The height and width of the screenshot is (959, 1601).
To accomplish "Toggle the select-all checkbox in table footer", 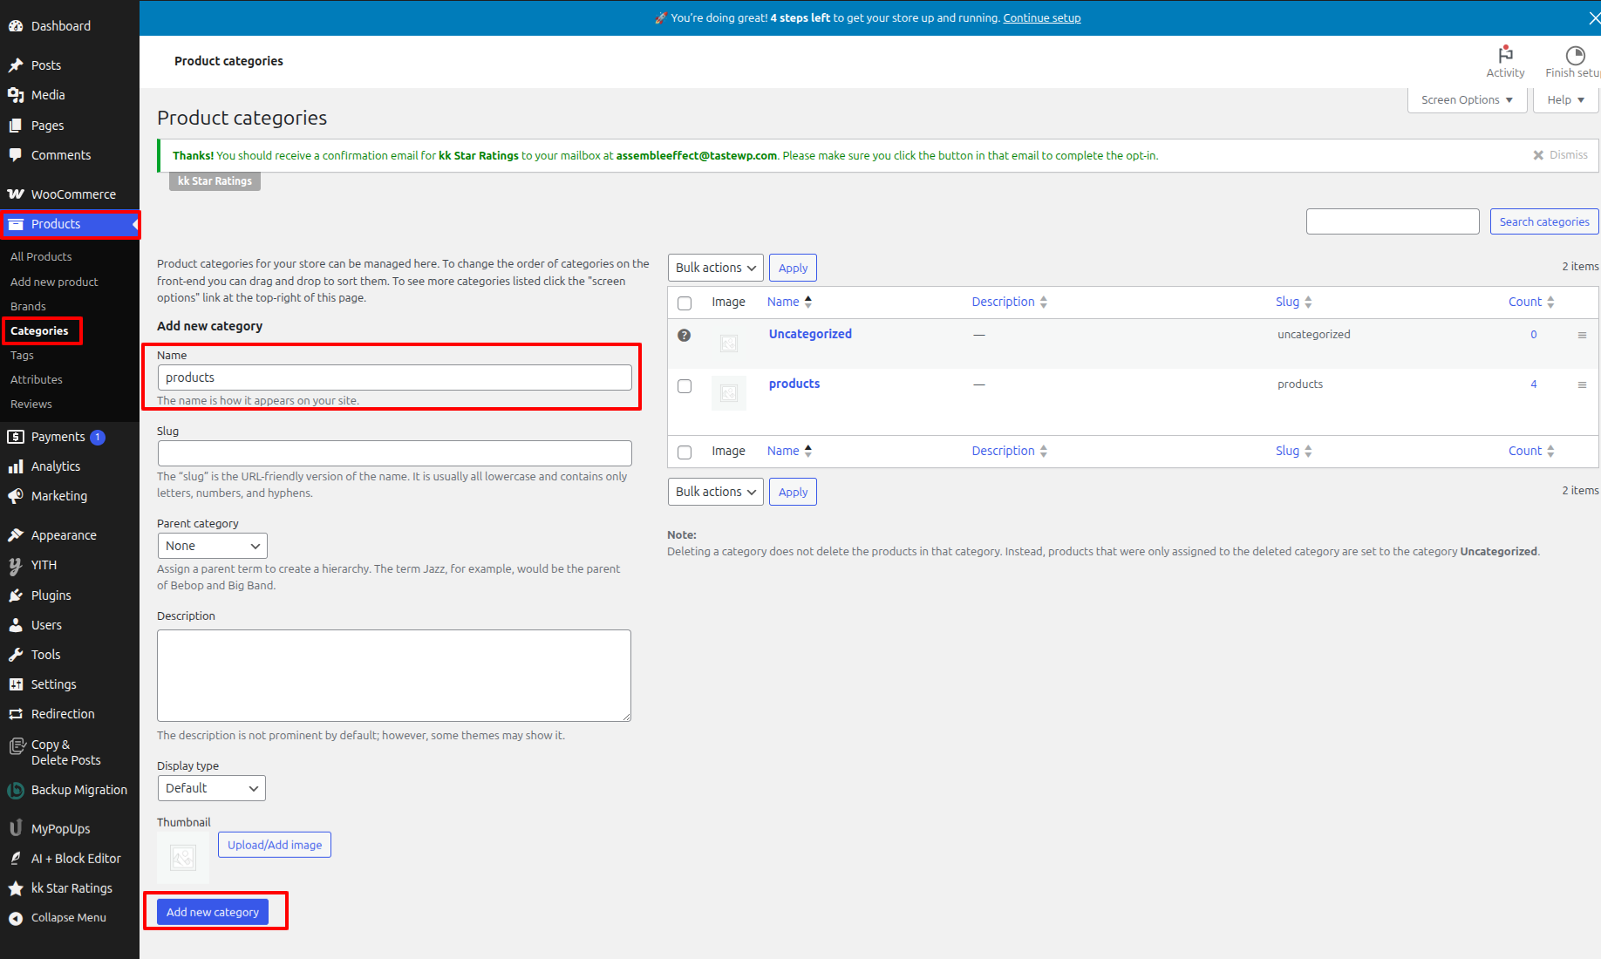I will (685, 452).
